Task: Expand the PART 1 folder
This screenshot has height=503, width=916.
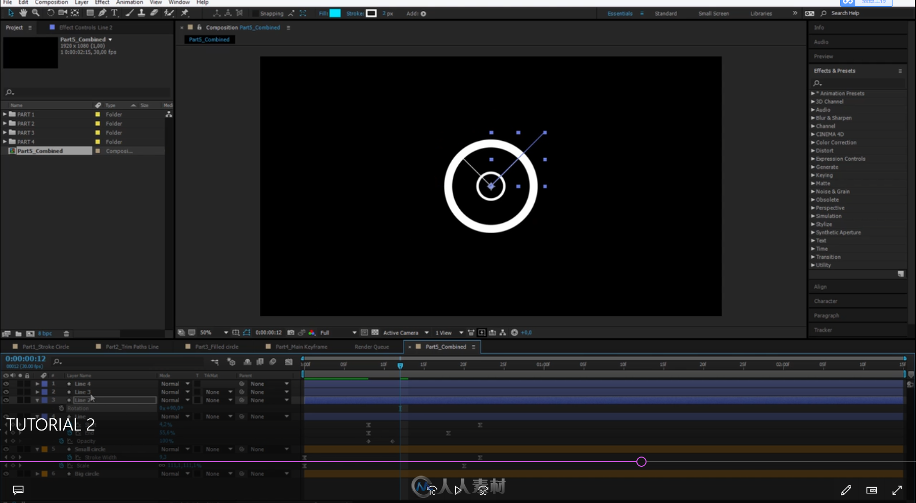Action: click(5, 114)
